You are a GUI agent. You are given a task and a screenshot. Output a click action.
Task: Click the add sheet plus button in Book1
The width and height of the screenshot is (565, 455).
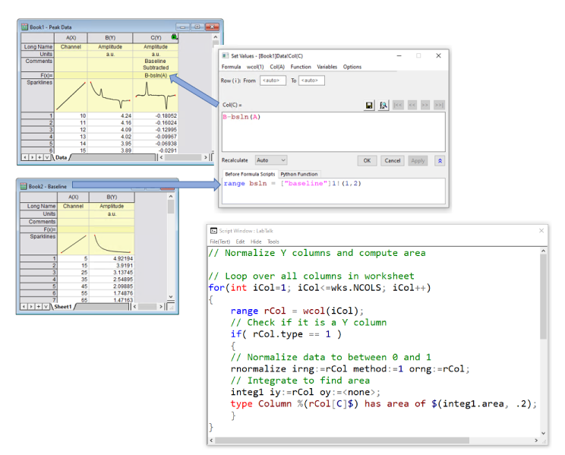point(39,157)
